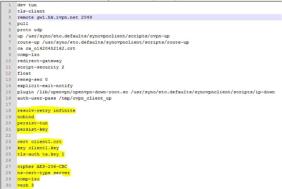Screen dimensions: 282x189
Task: Click the highlighted 'resolv-retry infinite' line
Action: click(x=46, y=111)
